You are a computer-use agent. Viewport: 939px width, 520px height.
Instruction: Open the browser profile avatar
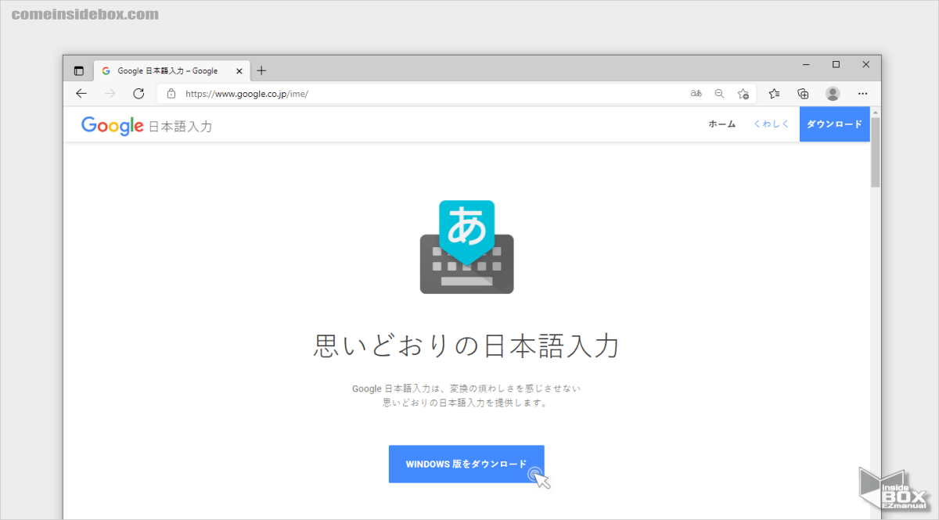click(832, 93)
